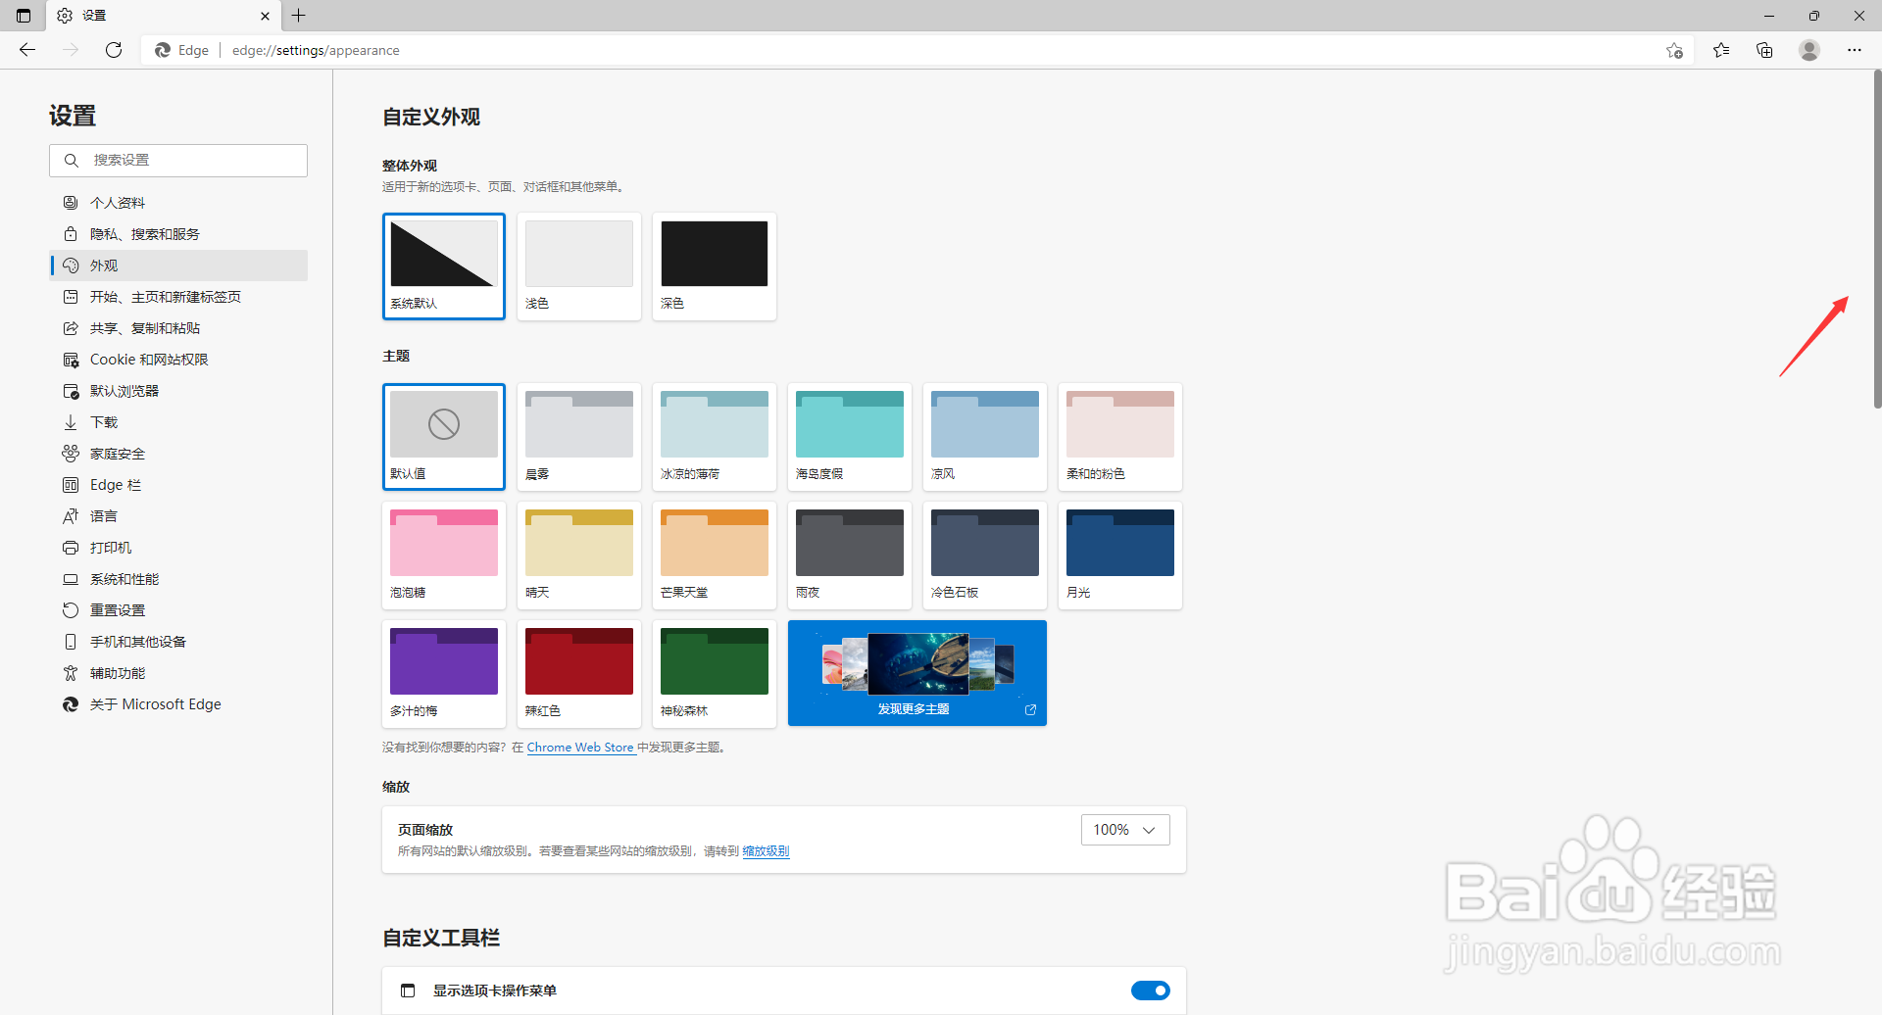Image resolution: width=1882 pixels, height=1015 pixels.
Task: Select the 神秘森林 theme
Action: click(x=715, y=674)
